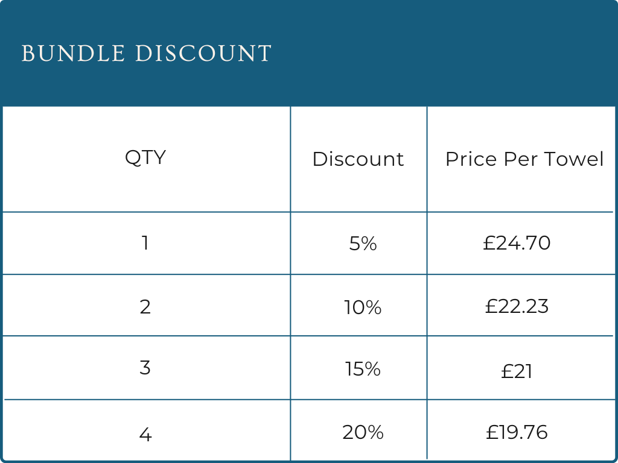Select the quantity 2 cell
The height and width of the screenshot is (463, 618).
[145, 307]
